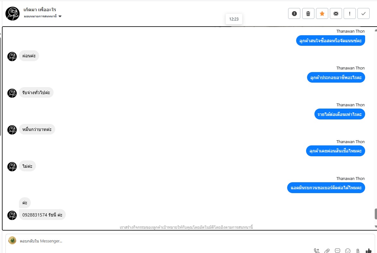Click customer avatar beside รับจ่างทั่วไปค่ะ
Image resolution: width=377 pixels, height=253 pixels.
(x=12, y=93)
